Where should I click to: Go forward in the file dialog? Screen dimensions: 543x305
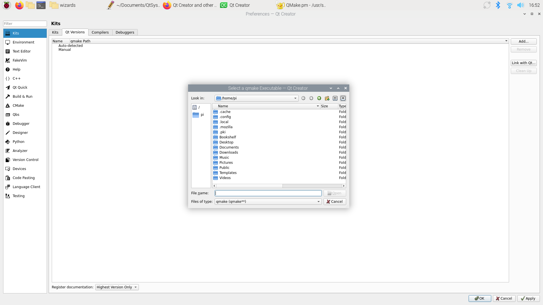311,98
